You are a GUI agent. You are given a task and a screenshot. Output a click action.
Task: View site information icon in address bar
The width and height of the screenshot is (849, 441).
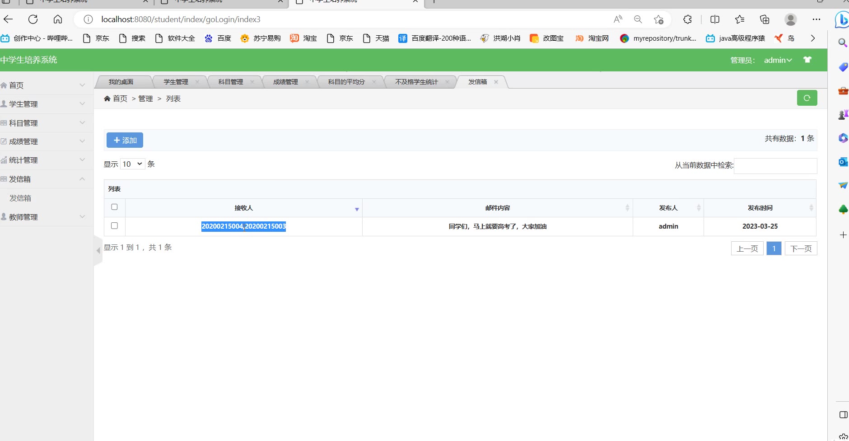(88, 19)
